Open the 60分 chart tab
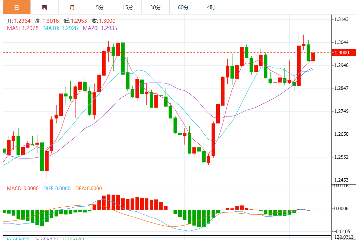356x240 pixels. (183, 7)
